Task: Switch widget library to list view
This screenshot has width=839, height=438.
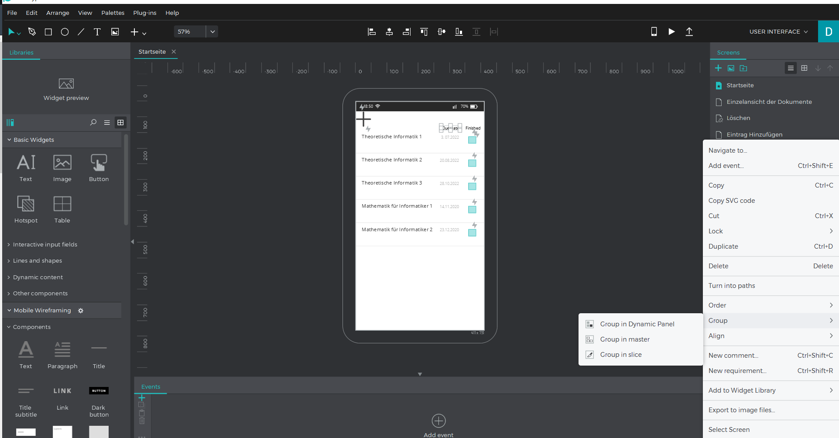Action: tap(107, 123)
